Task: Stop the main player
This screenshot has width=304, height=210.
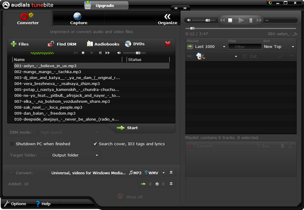Action: pyautogui.click(x=230, y=20)
